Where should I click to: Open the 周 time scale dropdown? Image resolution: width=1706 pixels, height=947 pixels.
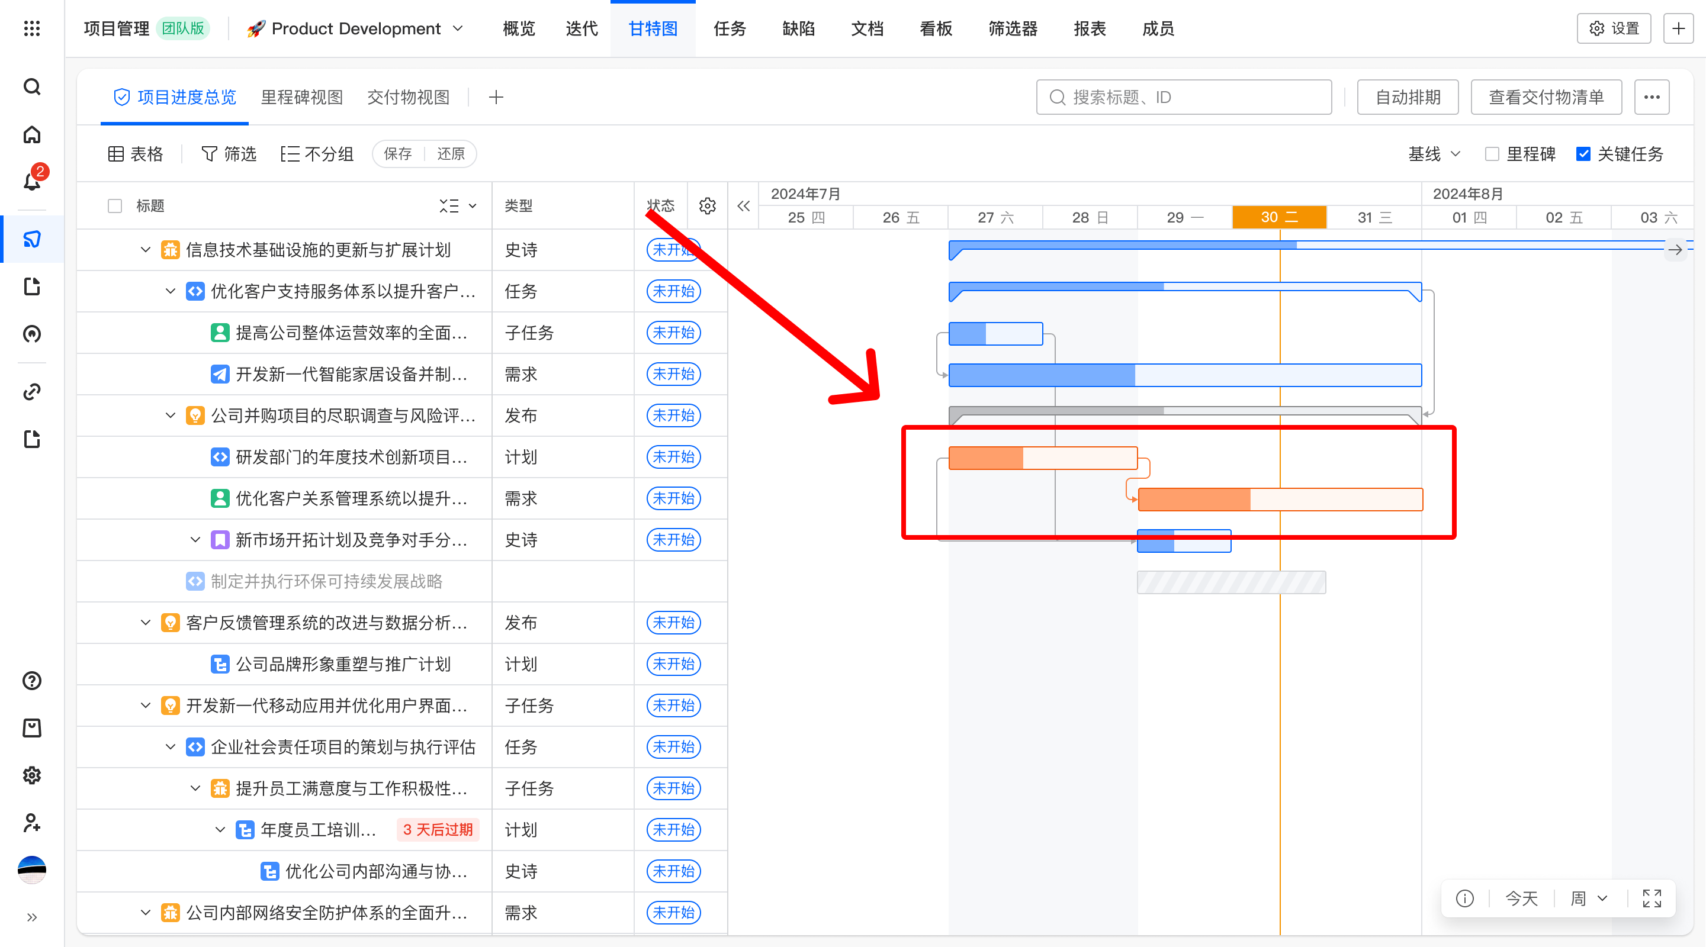point(1589,898)
